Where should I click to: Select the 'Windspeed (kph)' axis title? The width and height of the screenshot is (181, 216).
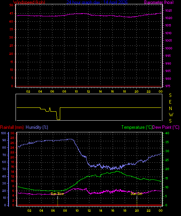29,2
